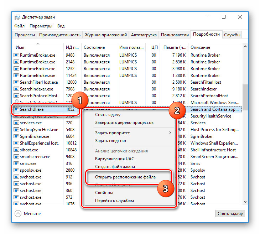260x234 pixels.
Task: Click the Снять задачу button at bottom
Action: [x=230, y=214]
